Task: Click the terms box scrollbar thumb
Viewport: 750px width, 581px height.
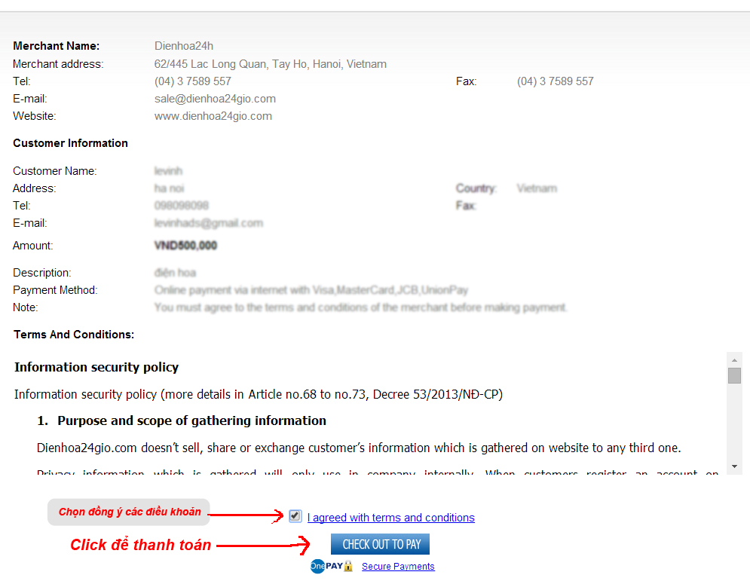Action: coord(734,375)
